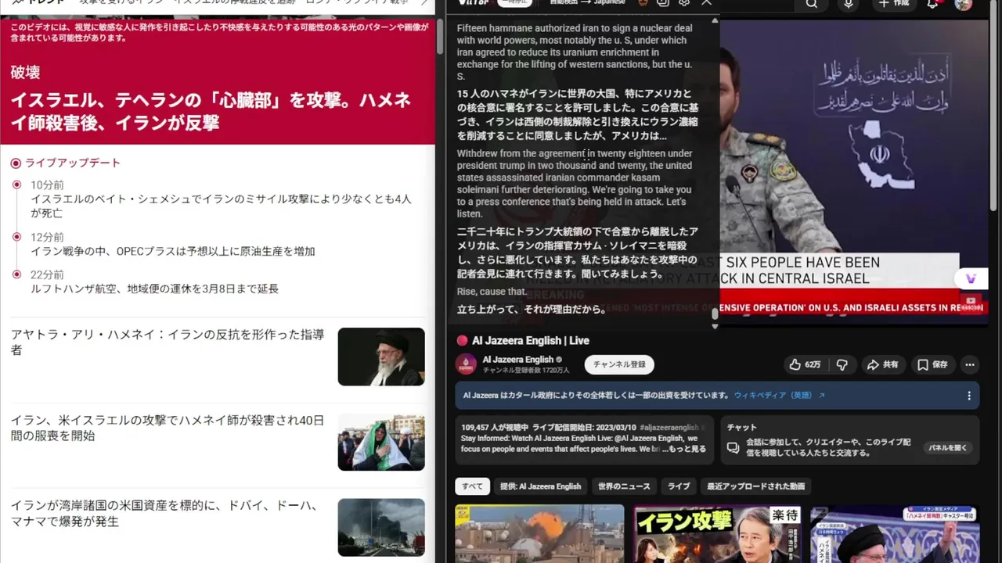Open chat with パネルを開く button
This screenshot has height=563, width=1002.
947,448
